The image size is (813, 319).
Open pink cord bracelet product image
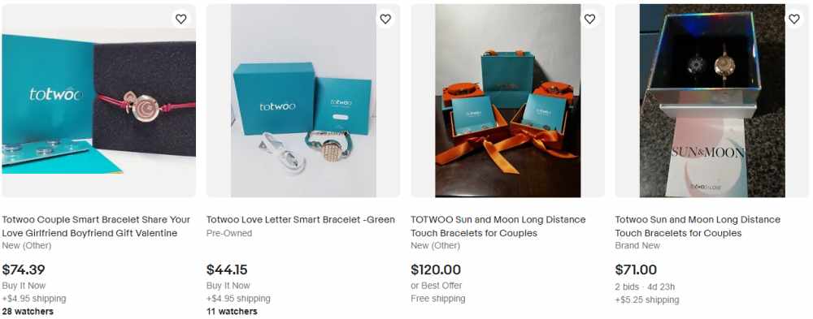tap(99, 101)
